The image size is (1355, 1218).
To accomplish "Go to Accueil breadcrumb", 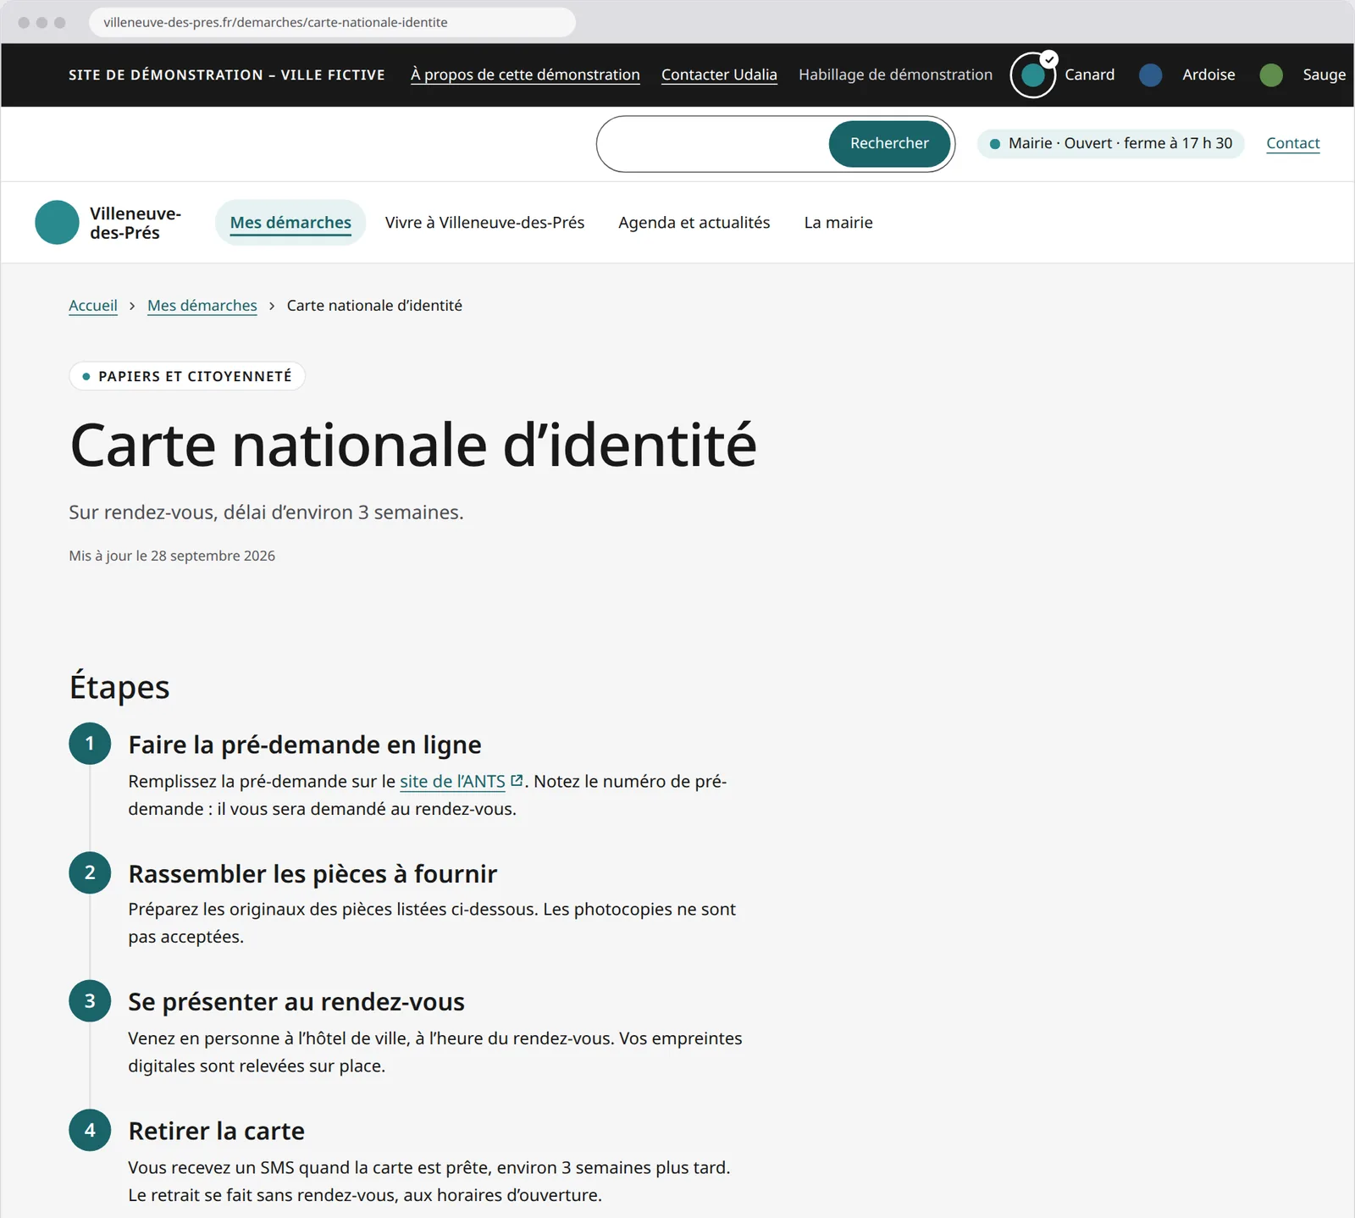I will pos(93,305).
